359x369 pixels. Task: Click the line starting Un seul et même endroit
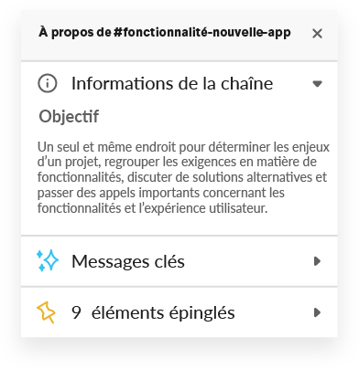tap(183, 147)
